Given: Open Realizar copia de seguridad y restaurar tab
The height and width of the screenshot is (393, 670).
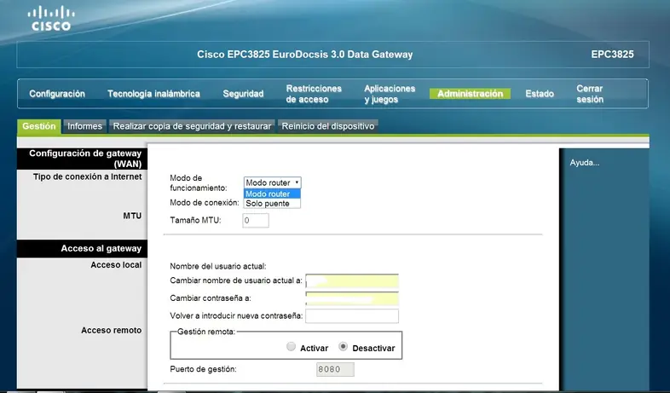Looking at the screenshot, I should (192, 126).
